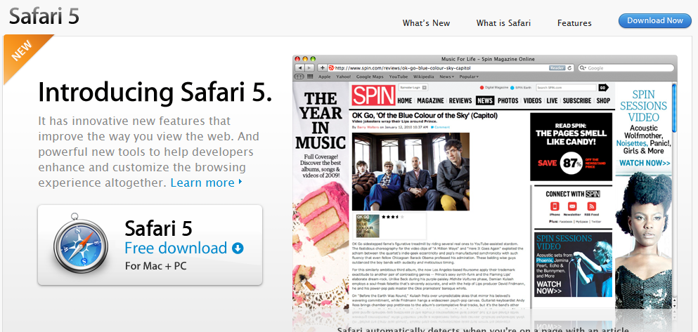Click the Search SPIN.com field
The image size is (698, 332).
pyautogui.click(x=566, y=88)
